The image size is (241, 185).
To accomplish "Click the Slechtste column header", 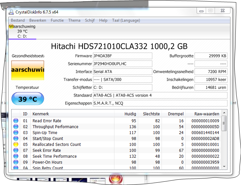I will tap(150, 114).
